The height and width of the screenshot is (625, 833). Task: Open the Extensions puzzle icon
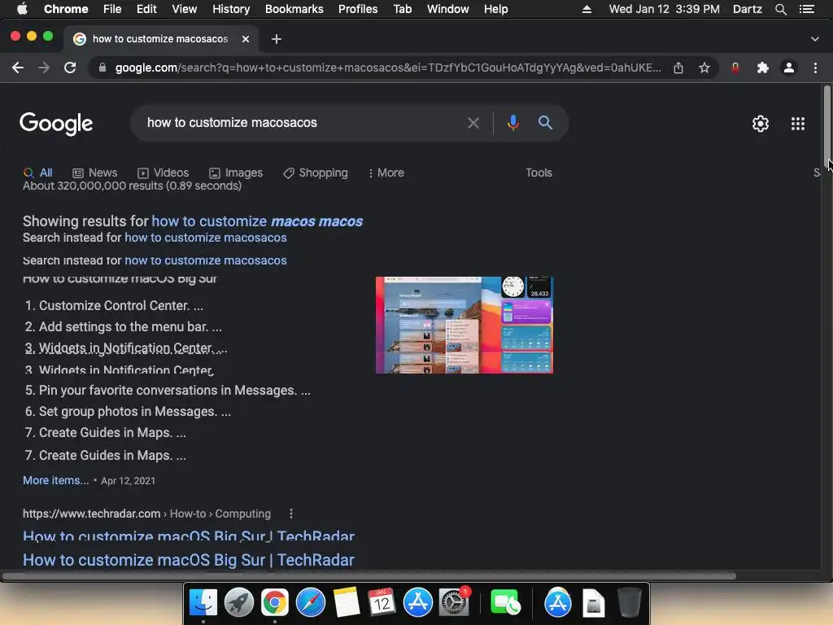tap(763, 68)
